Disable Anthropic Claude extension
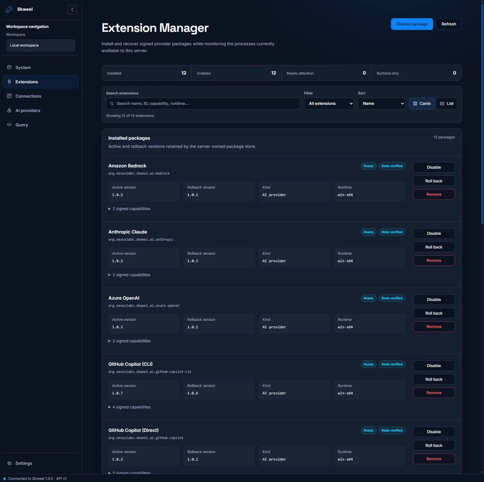484x482 pixels. (434, 233)
